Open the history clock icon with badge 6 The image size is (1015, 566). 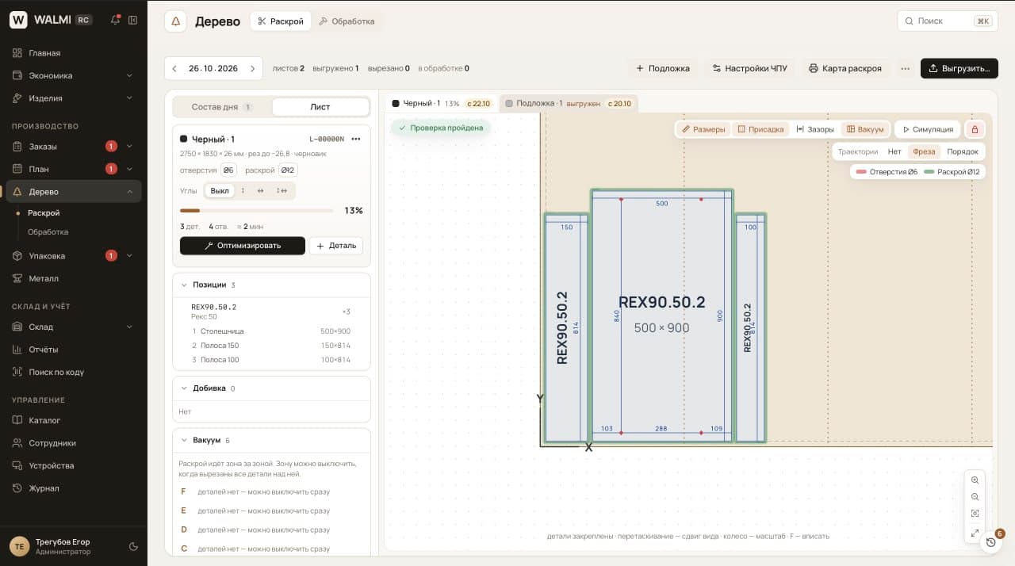coord(990,542)
